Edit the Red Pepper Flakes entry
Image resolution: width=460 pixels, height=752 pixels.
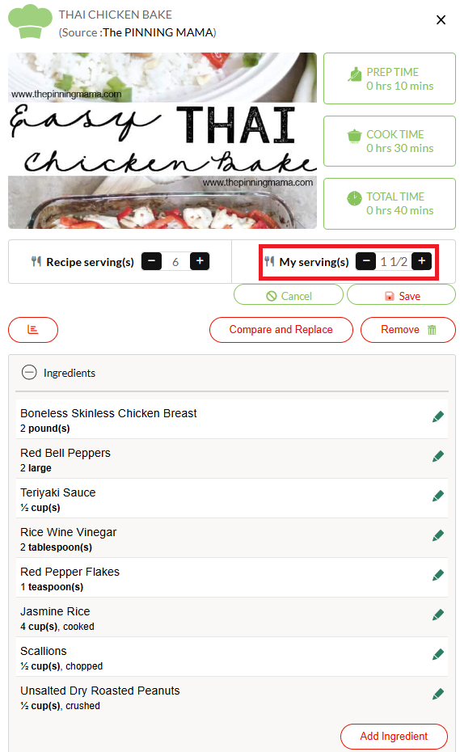(x=437, y=575)
